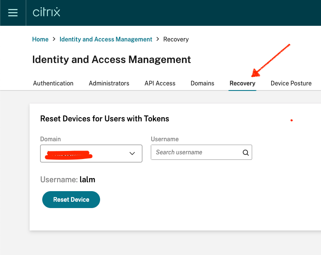Screen dimensions: 321x255
Task: Open the Administrators tab
Action: point(109,83)
